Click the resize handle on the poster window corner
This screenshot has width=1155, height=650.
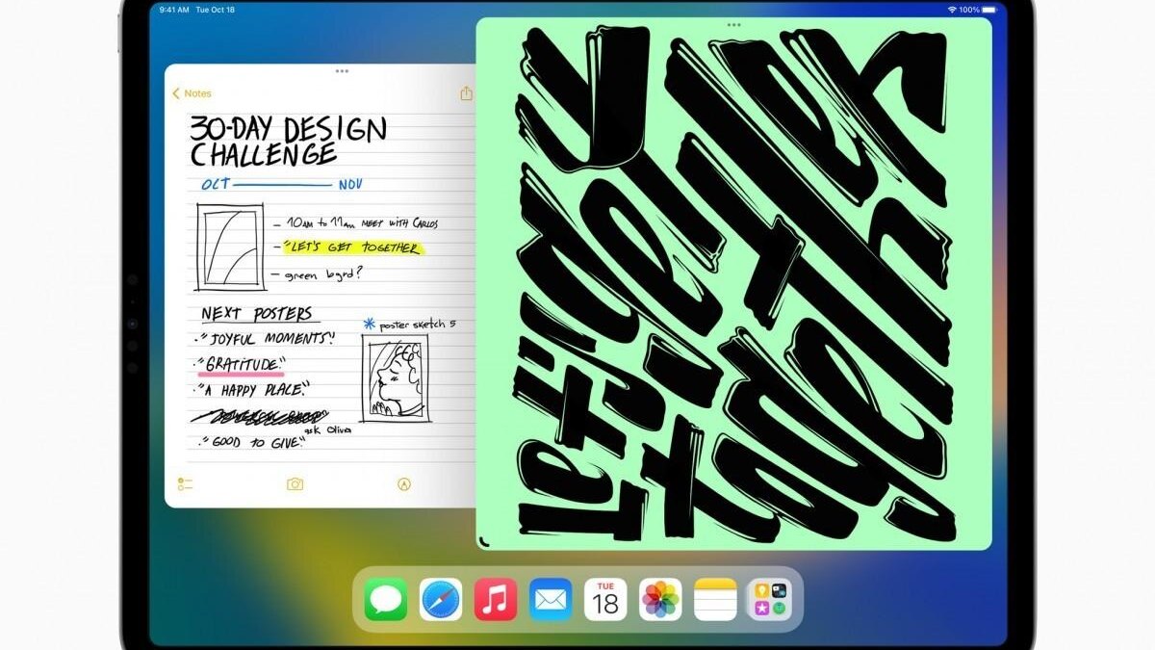(x=484, y=543)
